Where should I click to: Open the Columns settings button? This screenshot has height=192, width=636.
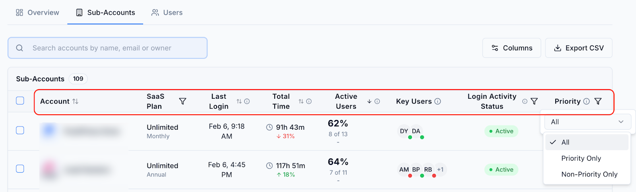pyautogui.click(x=512, y=48)
